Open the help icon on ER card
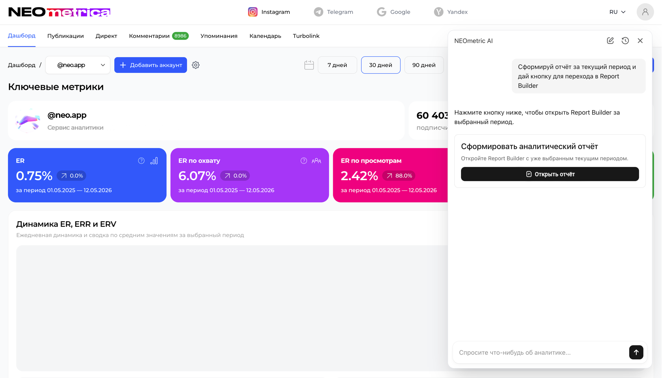Screen dimensions: 662x378 click(141, 161)
